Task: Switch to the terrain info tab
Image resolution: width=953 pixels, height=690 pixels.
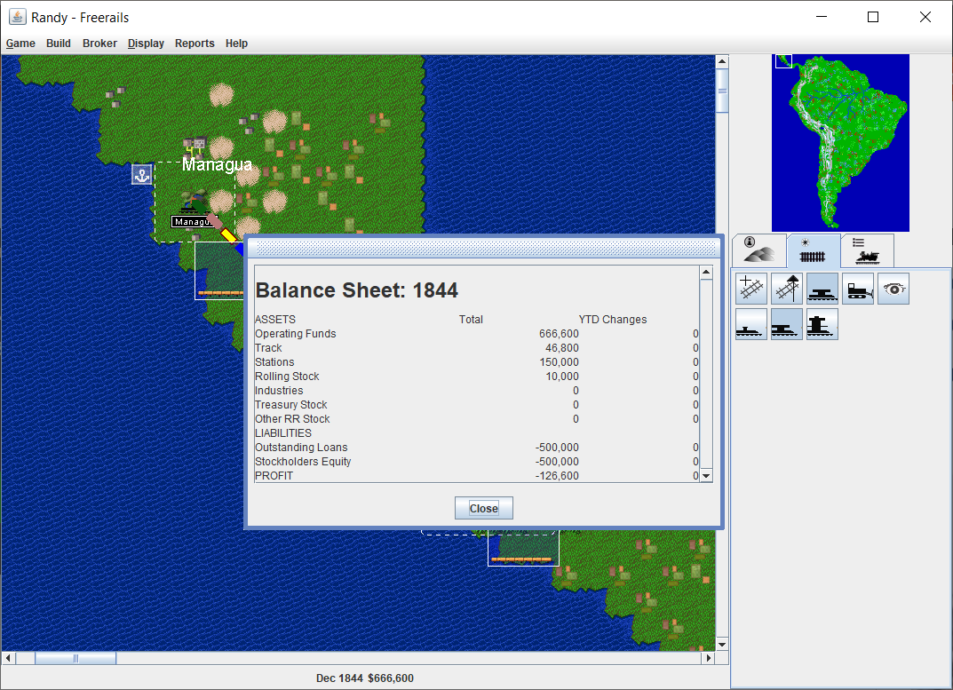Action: pyautogui.click(x=759, y=250)
